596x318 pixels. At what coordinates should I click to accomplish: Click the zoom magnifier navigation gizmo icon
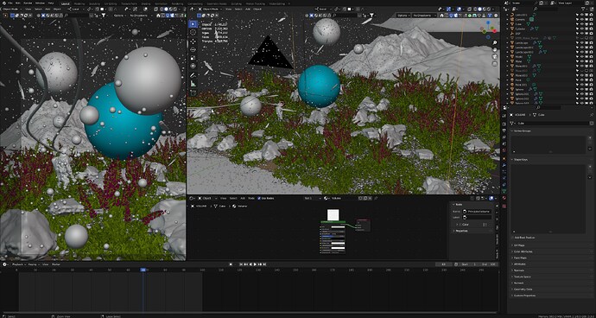coord(495,42)
